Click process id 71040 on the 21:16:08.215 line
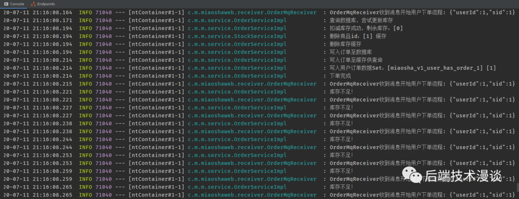 coord(104,84)
